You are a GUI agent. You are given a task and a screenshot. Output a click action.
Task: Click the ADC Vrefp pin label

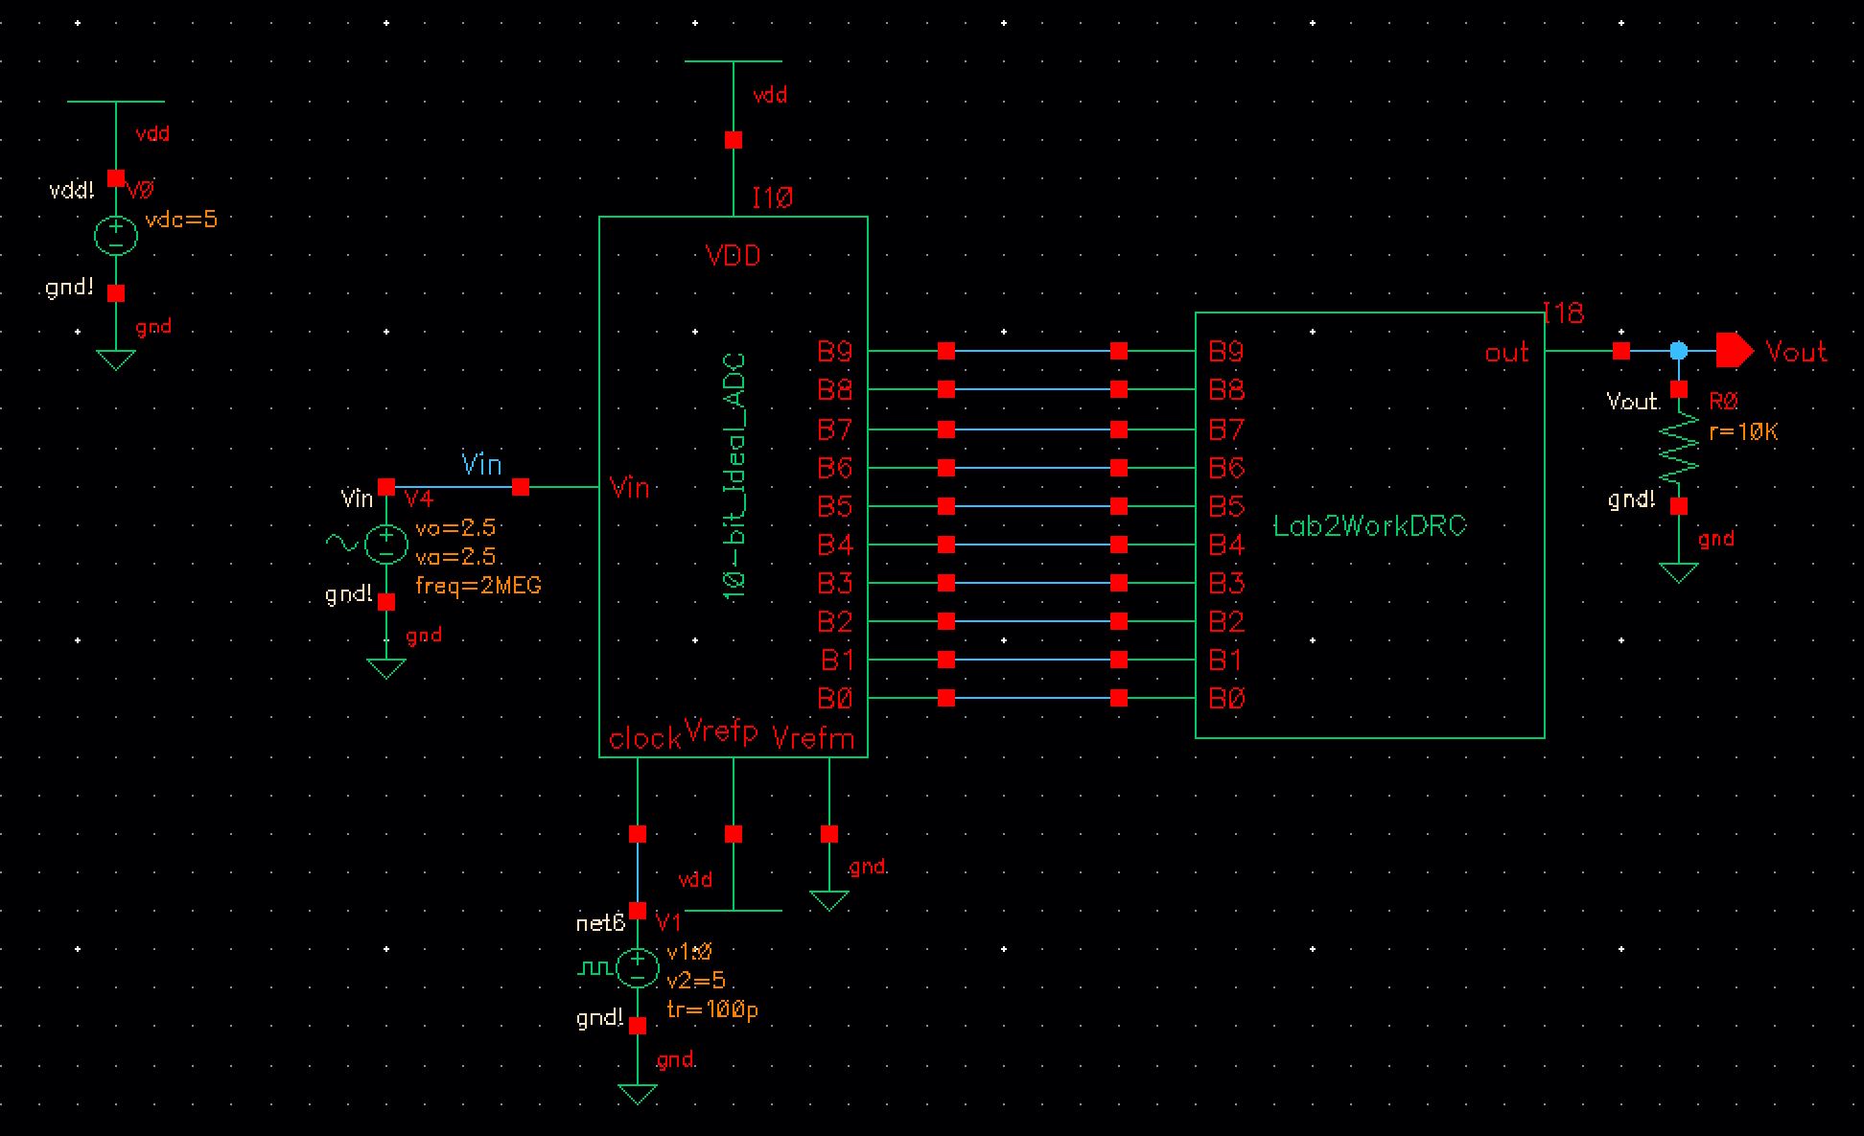point(721,732)
